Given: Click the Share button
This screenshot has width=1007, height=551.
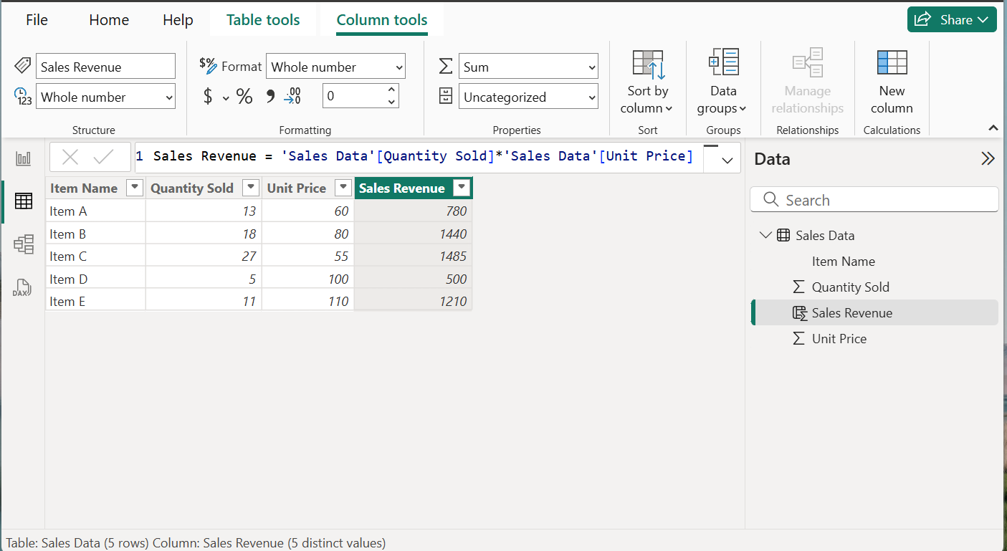Looking at the screenshot, I should tap(951, 20).
